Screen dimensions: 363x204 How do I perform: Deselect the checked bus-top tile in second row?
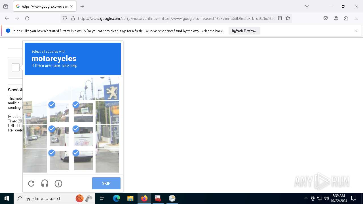83,112
